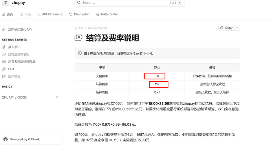Click the lightning icon beside 接入须知

click(x=4, y=47)
